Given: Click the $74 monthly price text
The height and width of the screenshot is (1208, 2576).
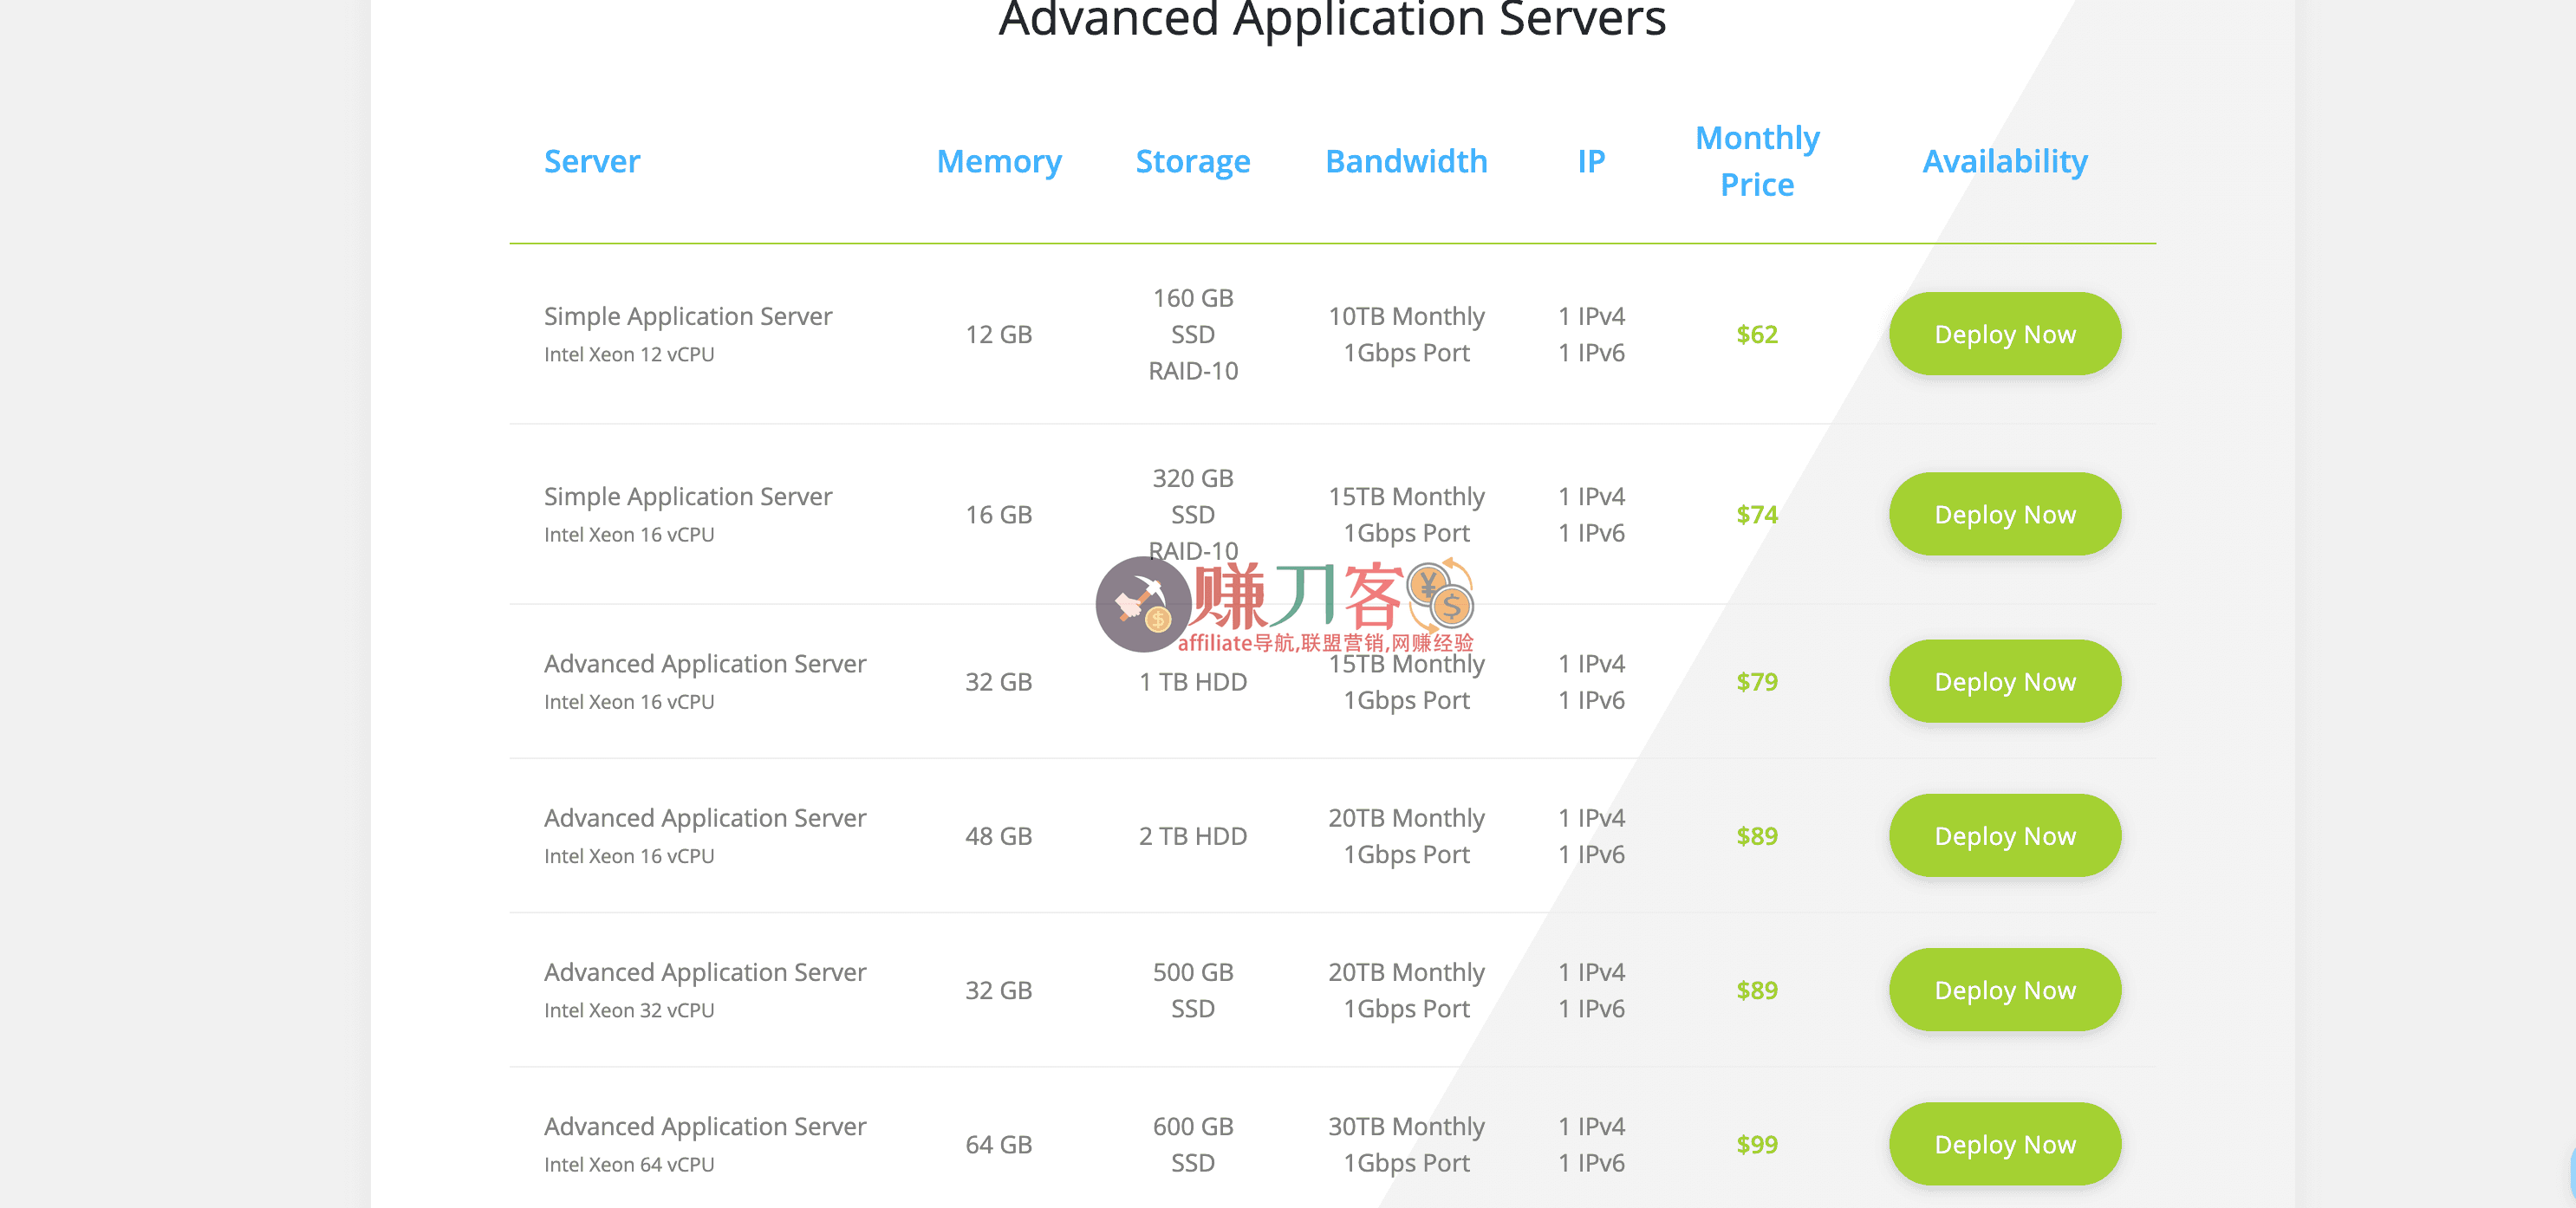Looking at the screenshot, I should [1757, 515].
